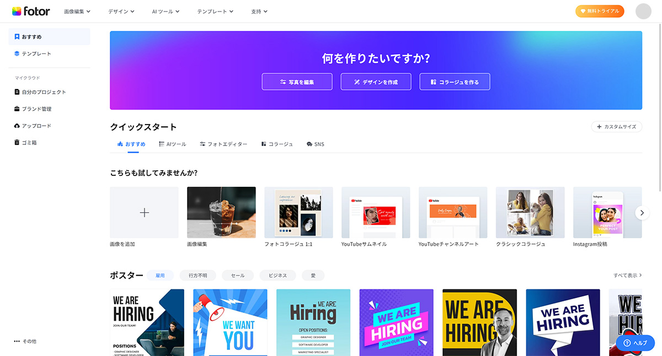Image resolution: width=662 pixels, height=356 pixels.
Task: Expand the AIツール top menu
Action: pos(166,11)
